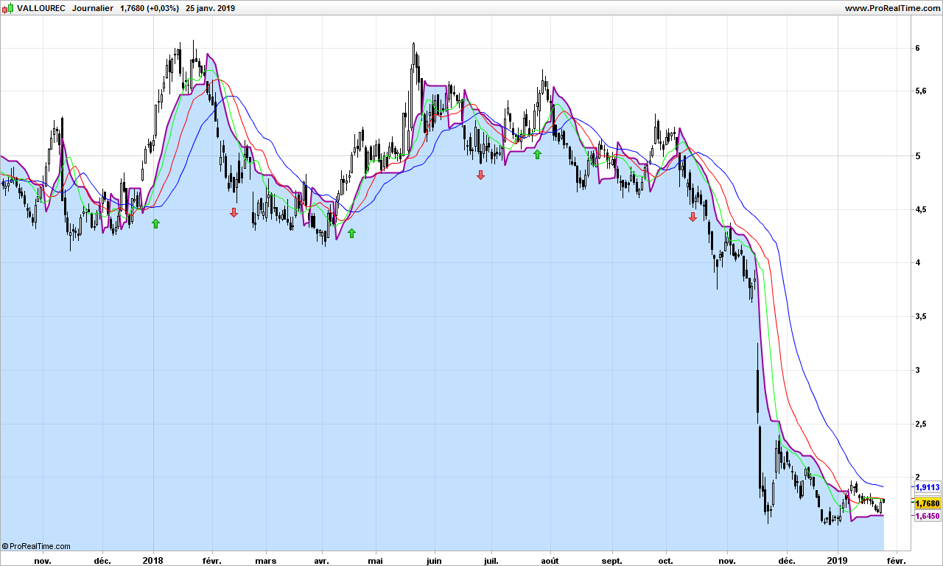943x566 pixels.
Task: Click the date 25 janv. 2019
Action: 210,8
